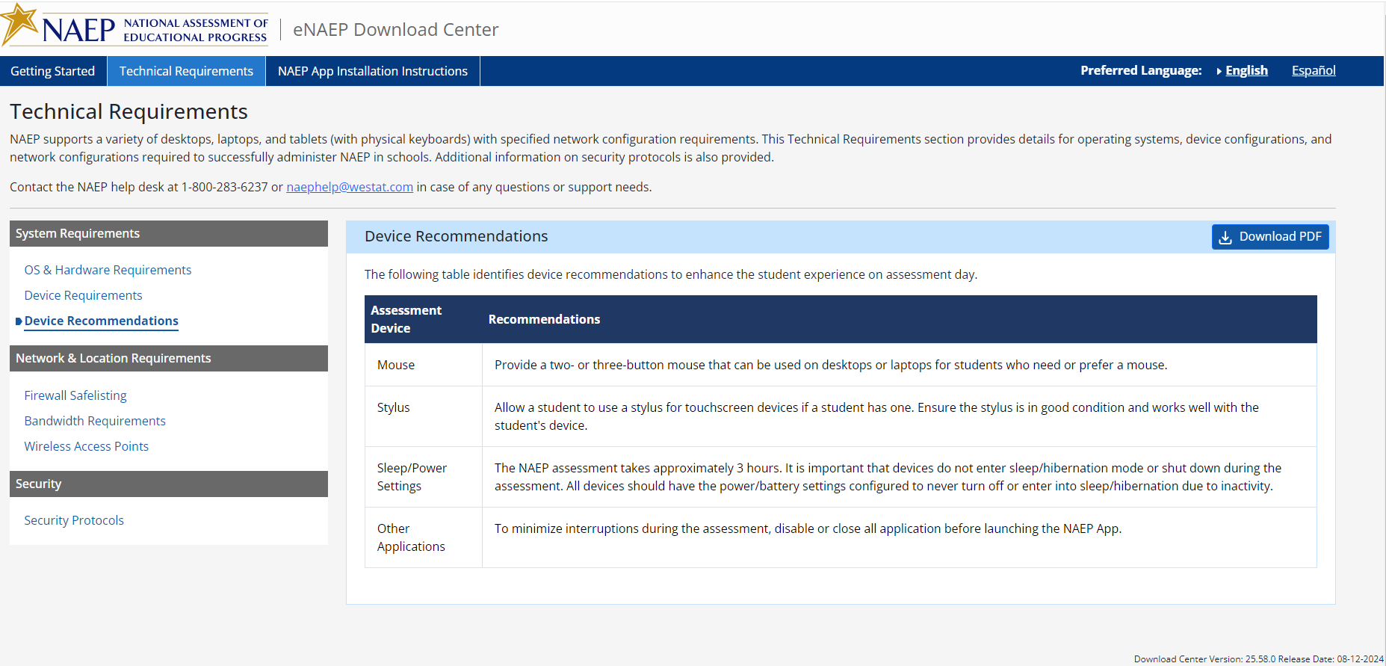This screenshot has width=1386, height=666.
Task: Click the download arrow icon
Action: tap(1225, 238)
